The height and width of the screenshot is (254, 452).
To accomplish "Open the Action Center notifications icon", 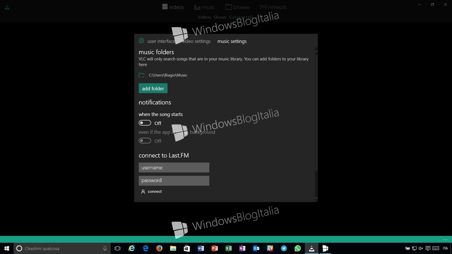I will pos(428,248).
